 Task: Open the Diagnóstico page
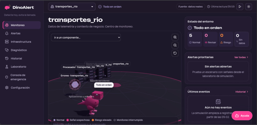pyautogui.click(x=22, y=50)
